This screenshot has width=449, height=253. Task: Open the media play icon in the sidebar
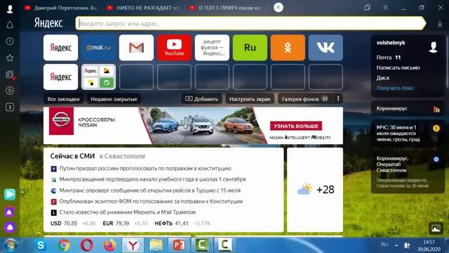click(x=10, y=91)
